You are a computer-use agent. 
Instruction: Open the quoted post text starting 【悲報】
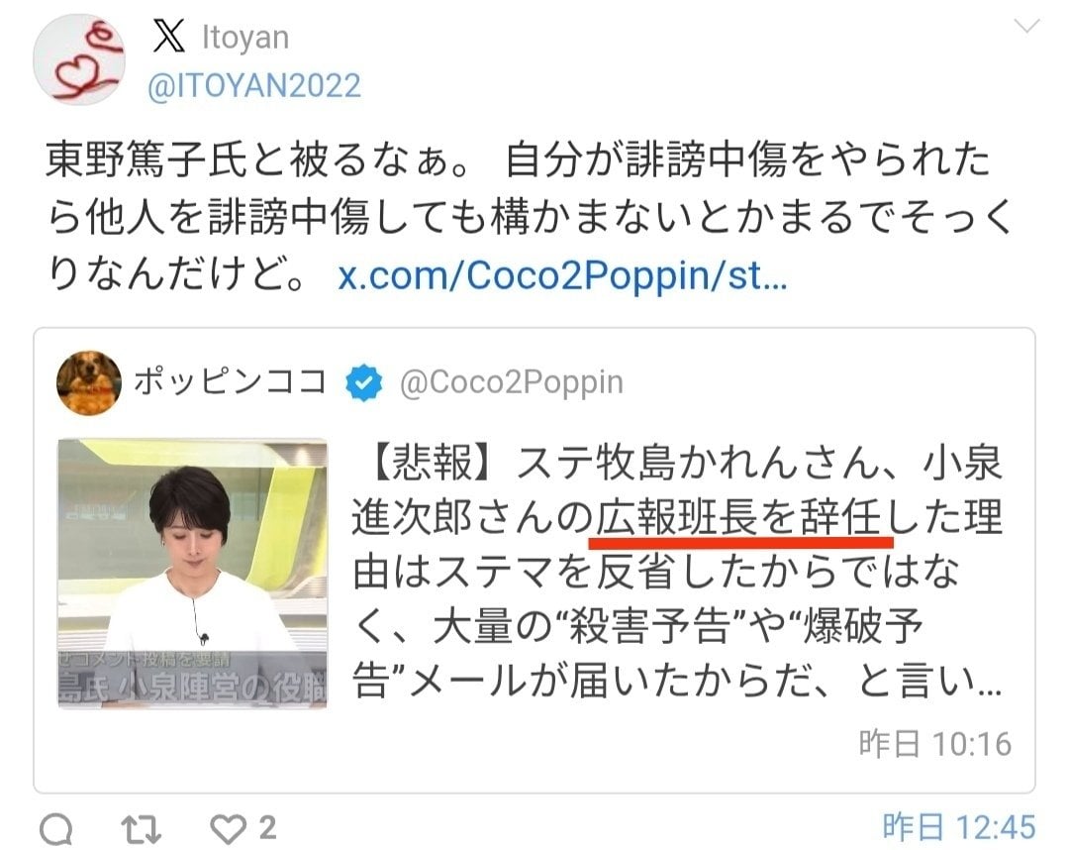click(678, 572)
